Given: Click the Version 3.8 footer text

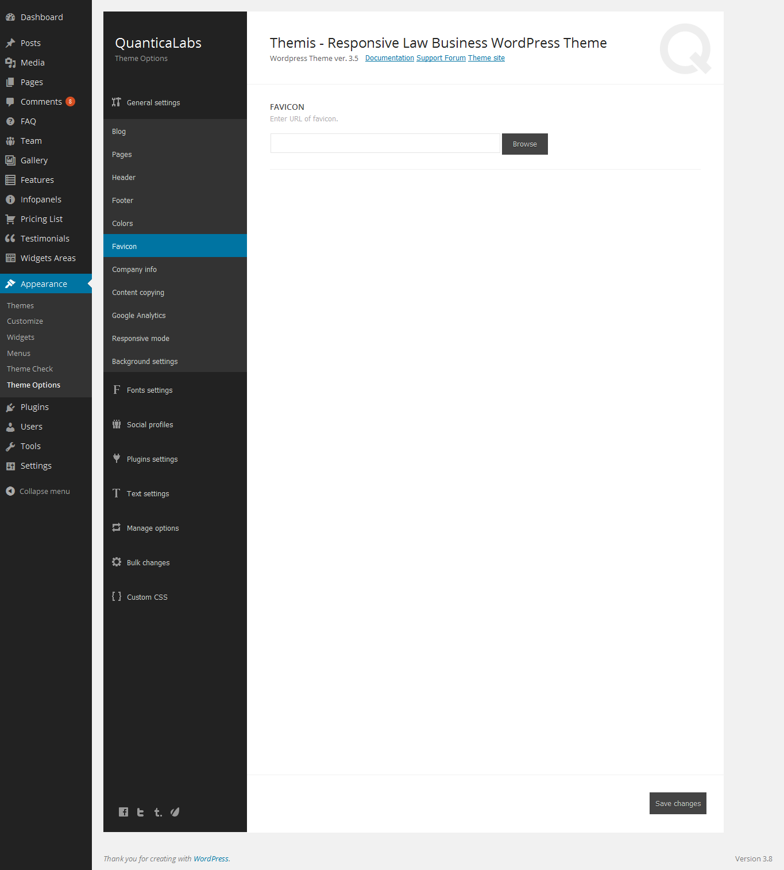Looking at the screenshot, I should [x=754, y=858].
